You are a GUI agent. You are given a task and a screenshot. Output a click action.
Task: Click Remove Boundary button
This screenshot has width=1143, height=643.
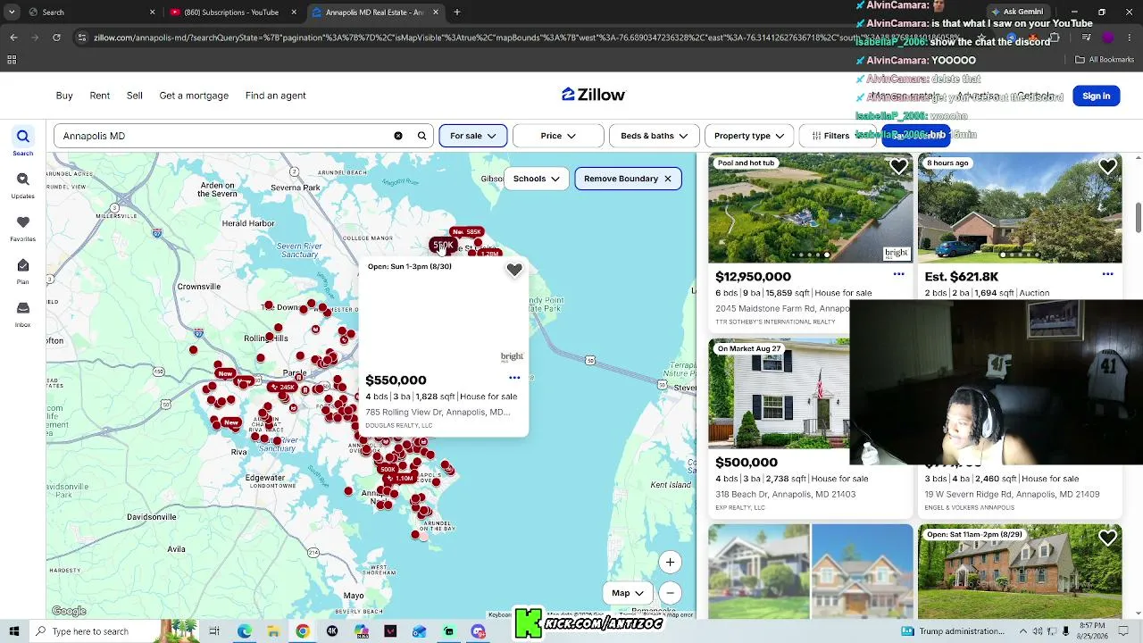coord(629,179)
